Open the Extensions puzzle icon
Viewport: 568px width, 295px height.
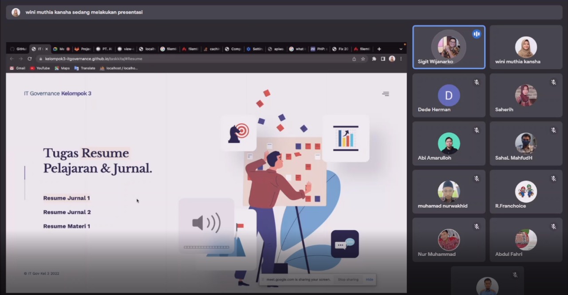coord(374,59)
